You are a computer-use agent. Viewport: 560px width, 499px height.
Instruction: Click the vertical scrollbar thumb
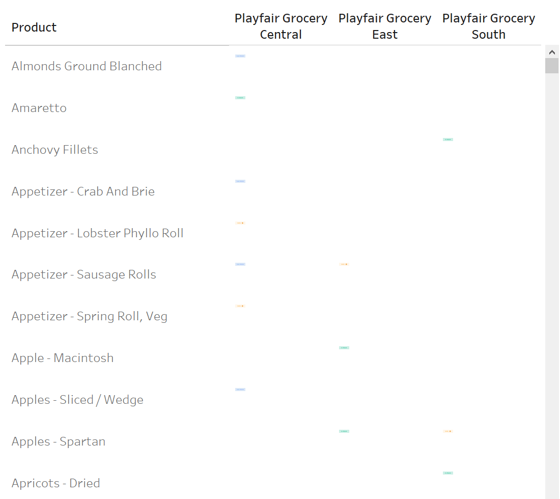point(552,66)
